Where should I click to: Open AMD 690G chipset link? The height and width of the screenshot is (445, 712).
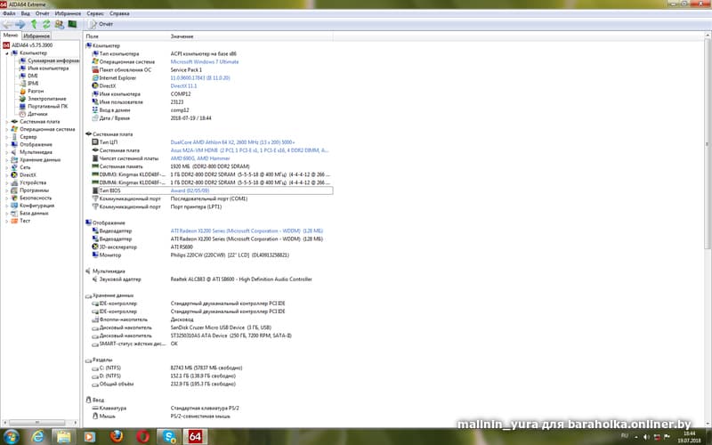[200, 158]
